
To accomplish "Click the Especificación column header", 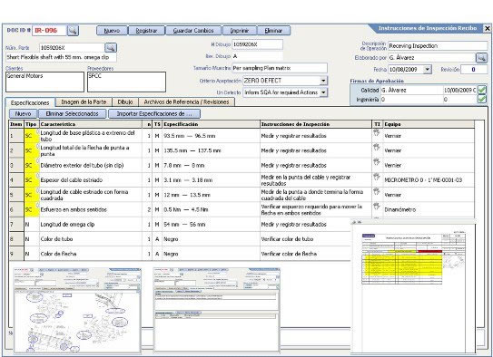I will tap(211, 124).
